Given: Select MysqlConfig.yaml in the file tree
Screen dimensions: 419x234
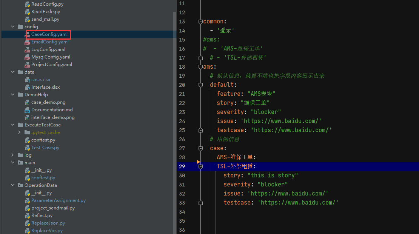Looking at the screenshot, I should pos(51,57).
